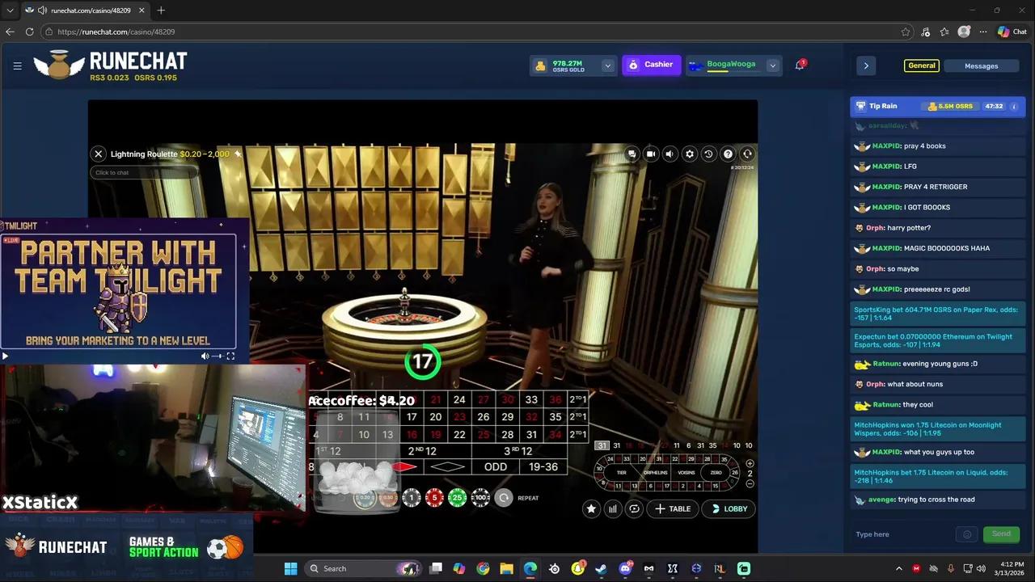
Task: Click the favorites star icon
Action: pyautogui.click(x=591, y=508)
